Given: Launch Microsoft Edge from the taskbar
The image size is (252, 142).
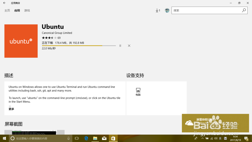Looking at the screenshot, I should tap(86, 138).
